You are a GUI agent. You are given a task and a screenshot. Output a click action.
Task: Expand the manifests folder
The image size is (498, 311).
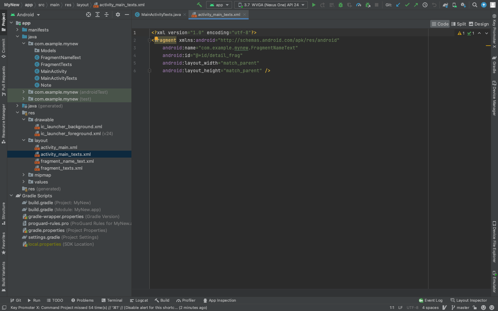point(17,30)
